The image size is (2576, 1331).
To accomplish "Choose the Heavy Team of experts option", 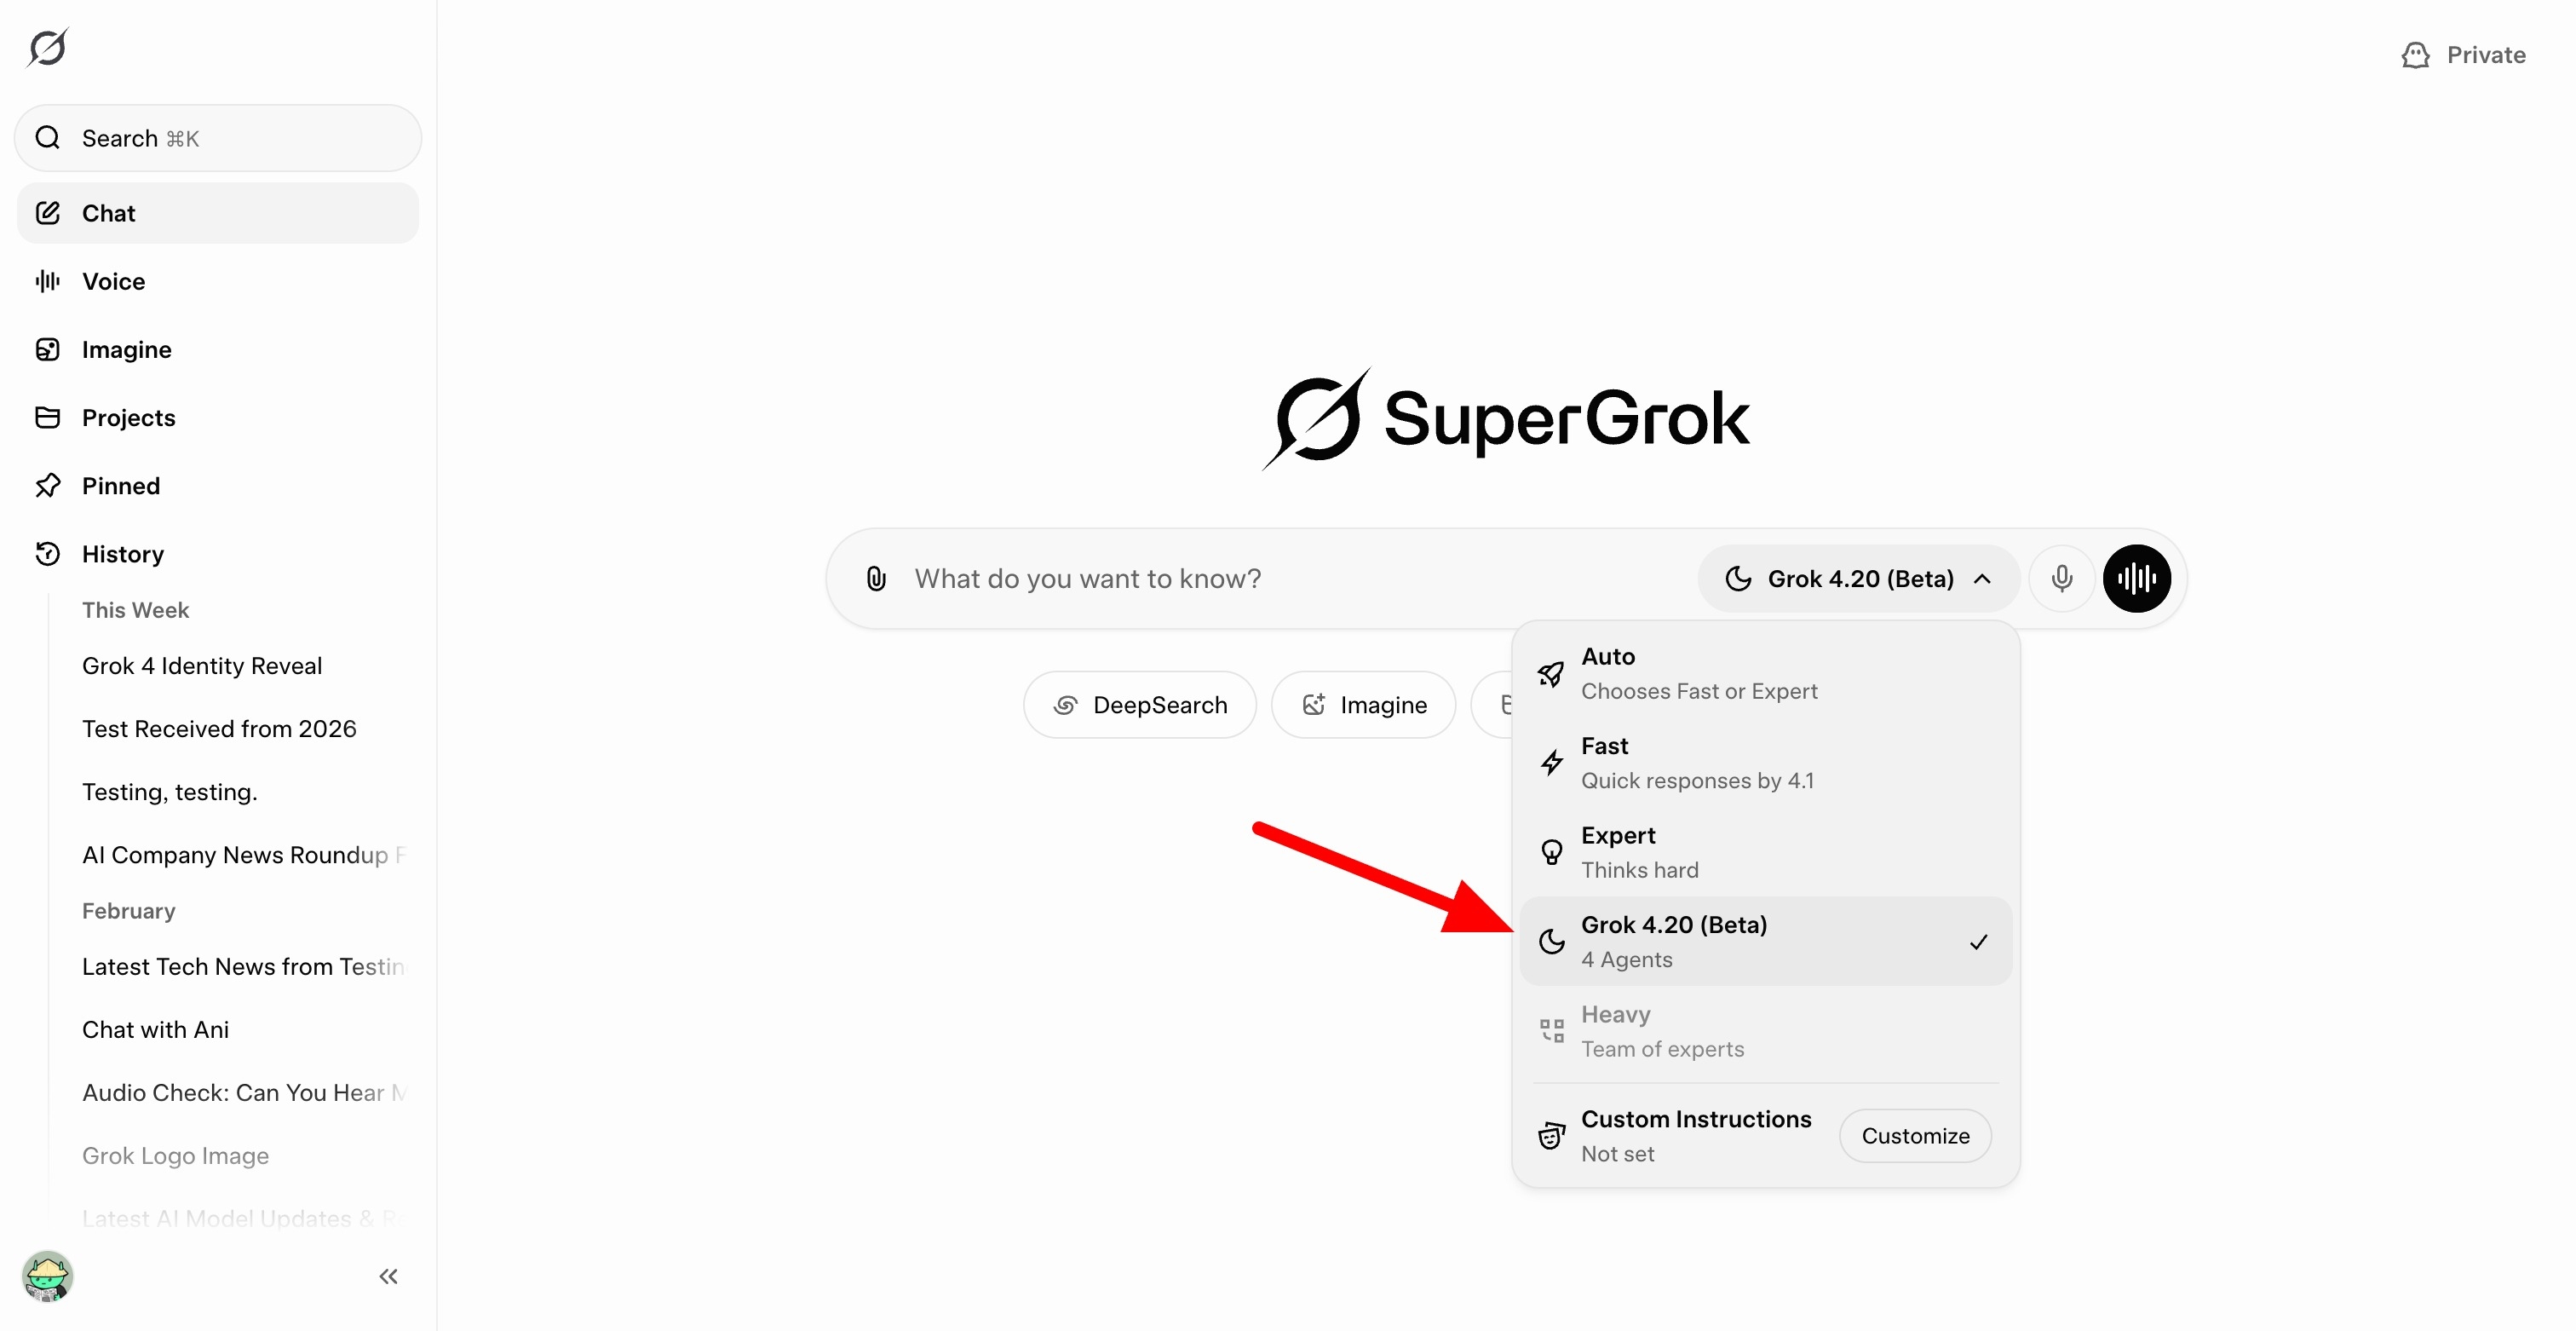I will coord(1765,1031).
